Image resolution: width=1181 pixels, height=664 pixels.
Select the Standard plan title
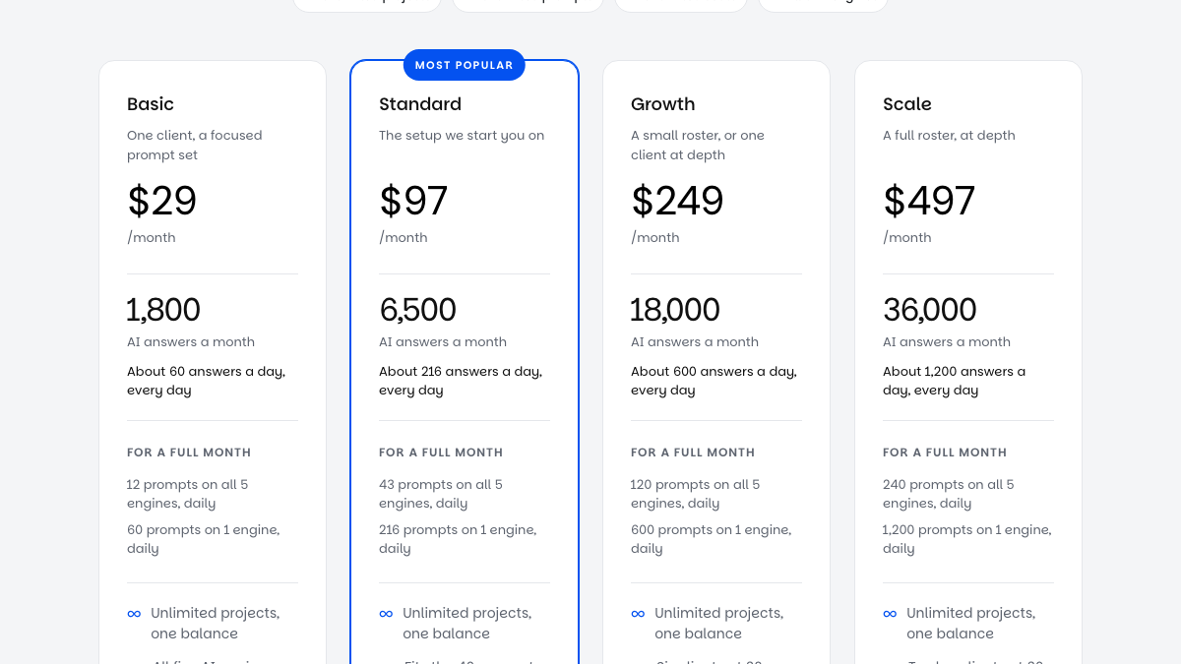420,104
